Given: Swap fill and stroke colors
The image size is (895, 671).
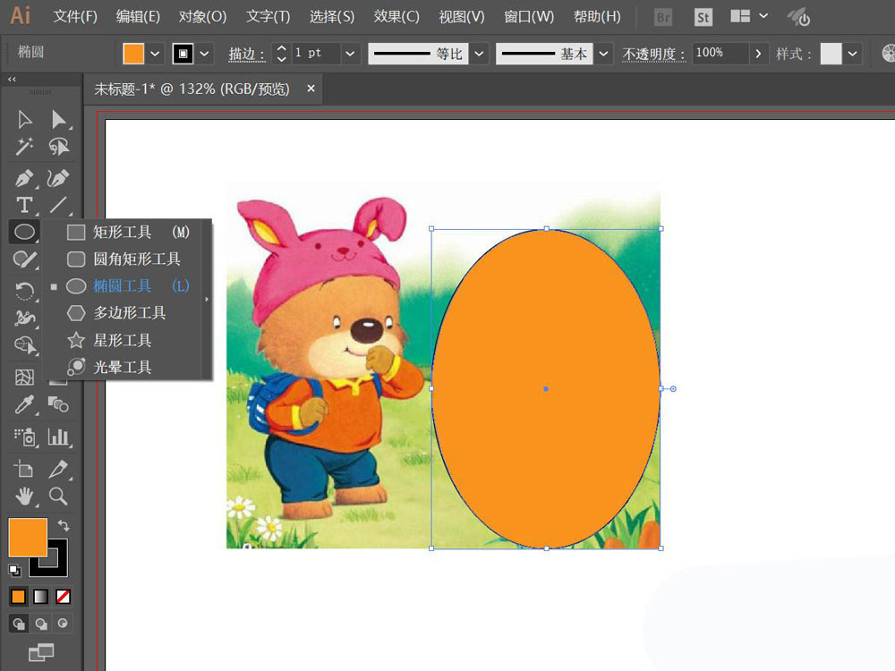Looking at the screenshot, I should [64, 525].
